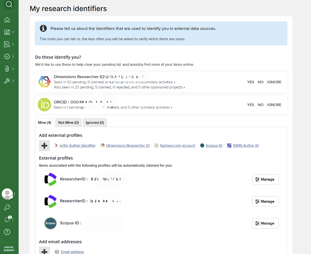Screen dimensions: 311x254
Task: Expand the profile menu chevron in sidebar
Action: coord(13,32)
